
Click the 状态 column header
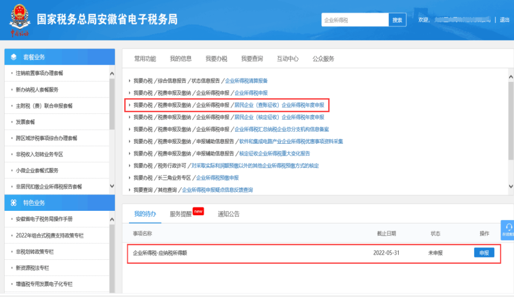pos(435,233)
